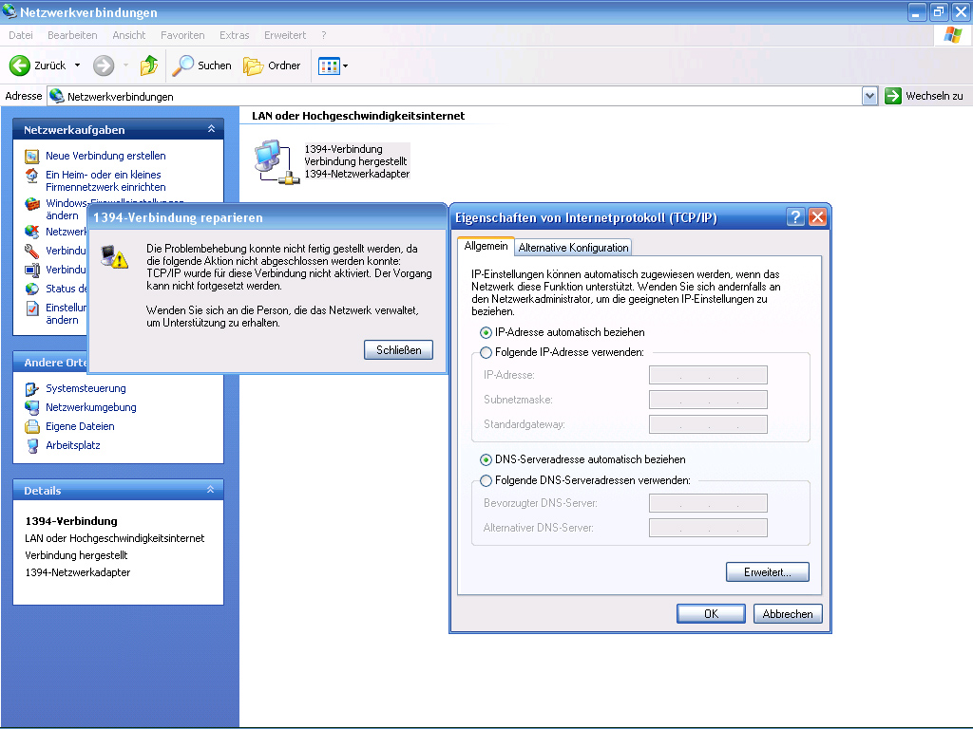The height and width of the screenshot is (729, 973).
Task: Switch to Alternative Konfiguration tab
Action: tap(573, 248)
